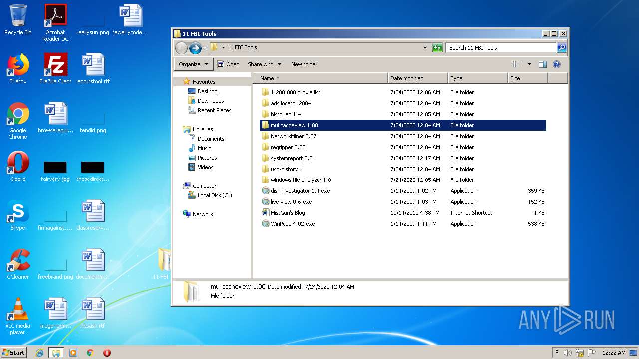Click in the Search 11 FBI Tools field
The width and height of the screenshot is (639, 359).
pyautogui.click(x=501, y=48)
